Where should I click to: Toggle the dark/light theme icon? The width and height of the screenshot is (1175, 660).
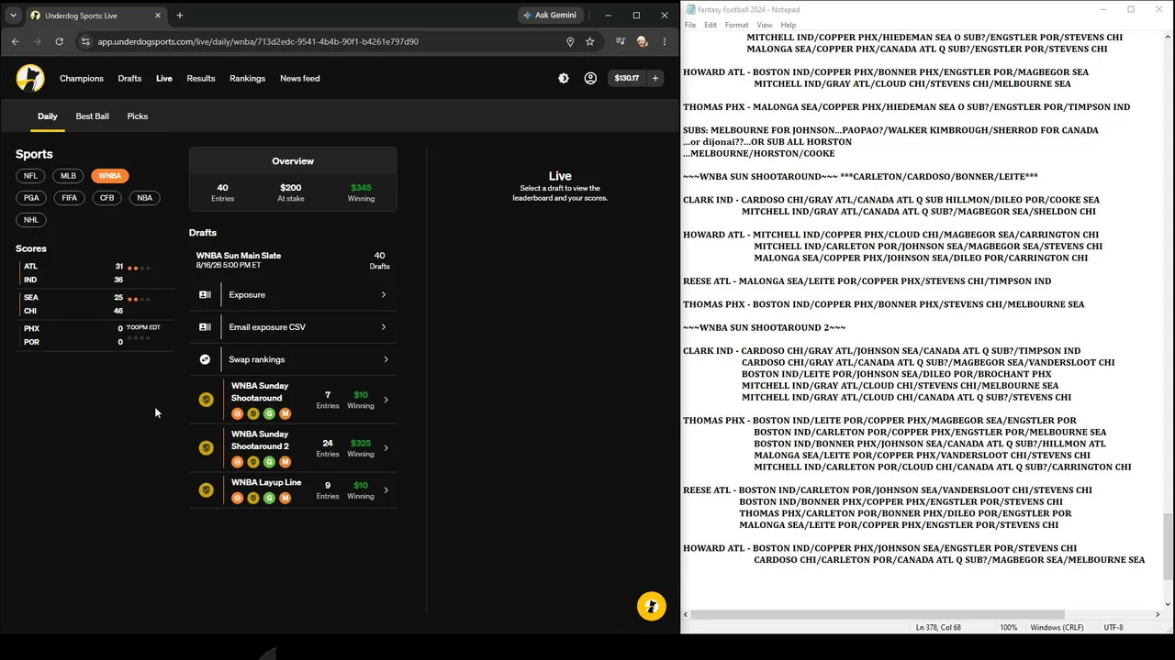(x=564, y=79)
